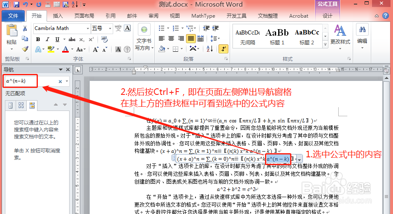Screen dimensions: 393x214
Task: Apply superscript X² formatting
Action: (x=91, y=39)
